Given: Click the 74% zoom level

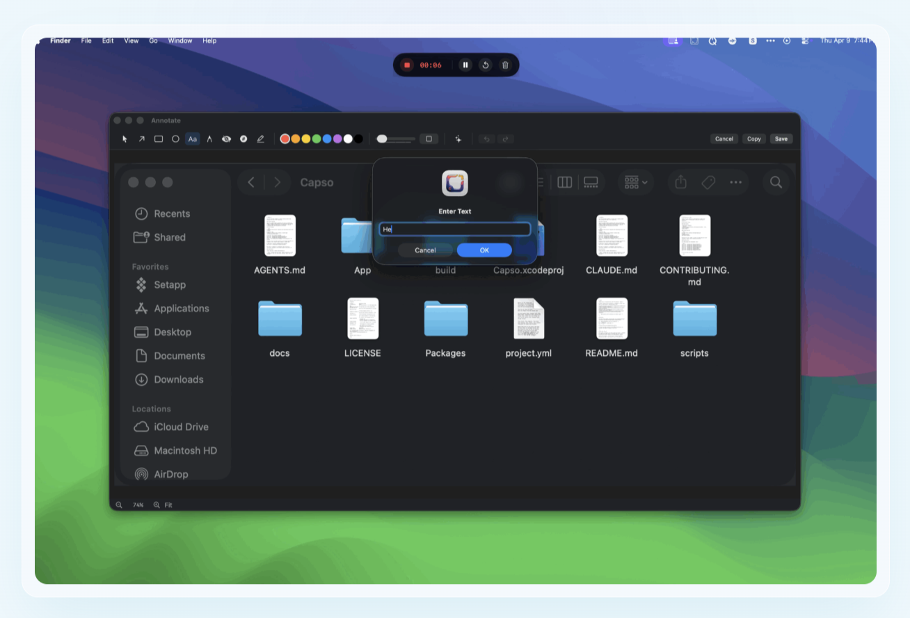Looking at the screenshot, I should (x=138, y=505).
